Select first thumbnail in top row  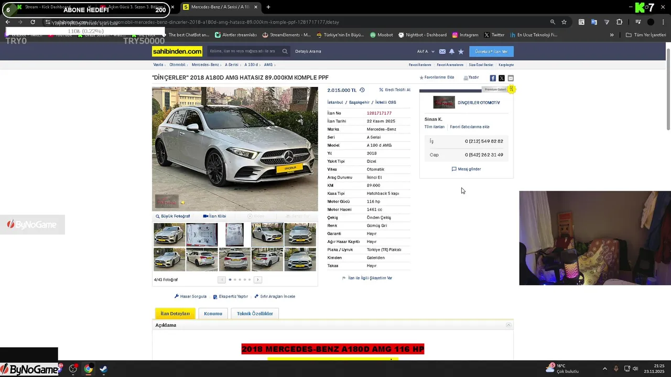coord(169,235)
